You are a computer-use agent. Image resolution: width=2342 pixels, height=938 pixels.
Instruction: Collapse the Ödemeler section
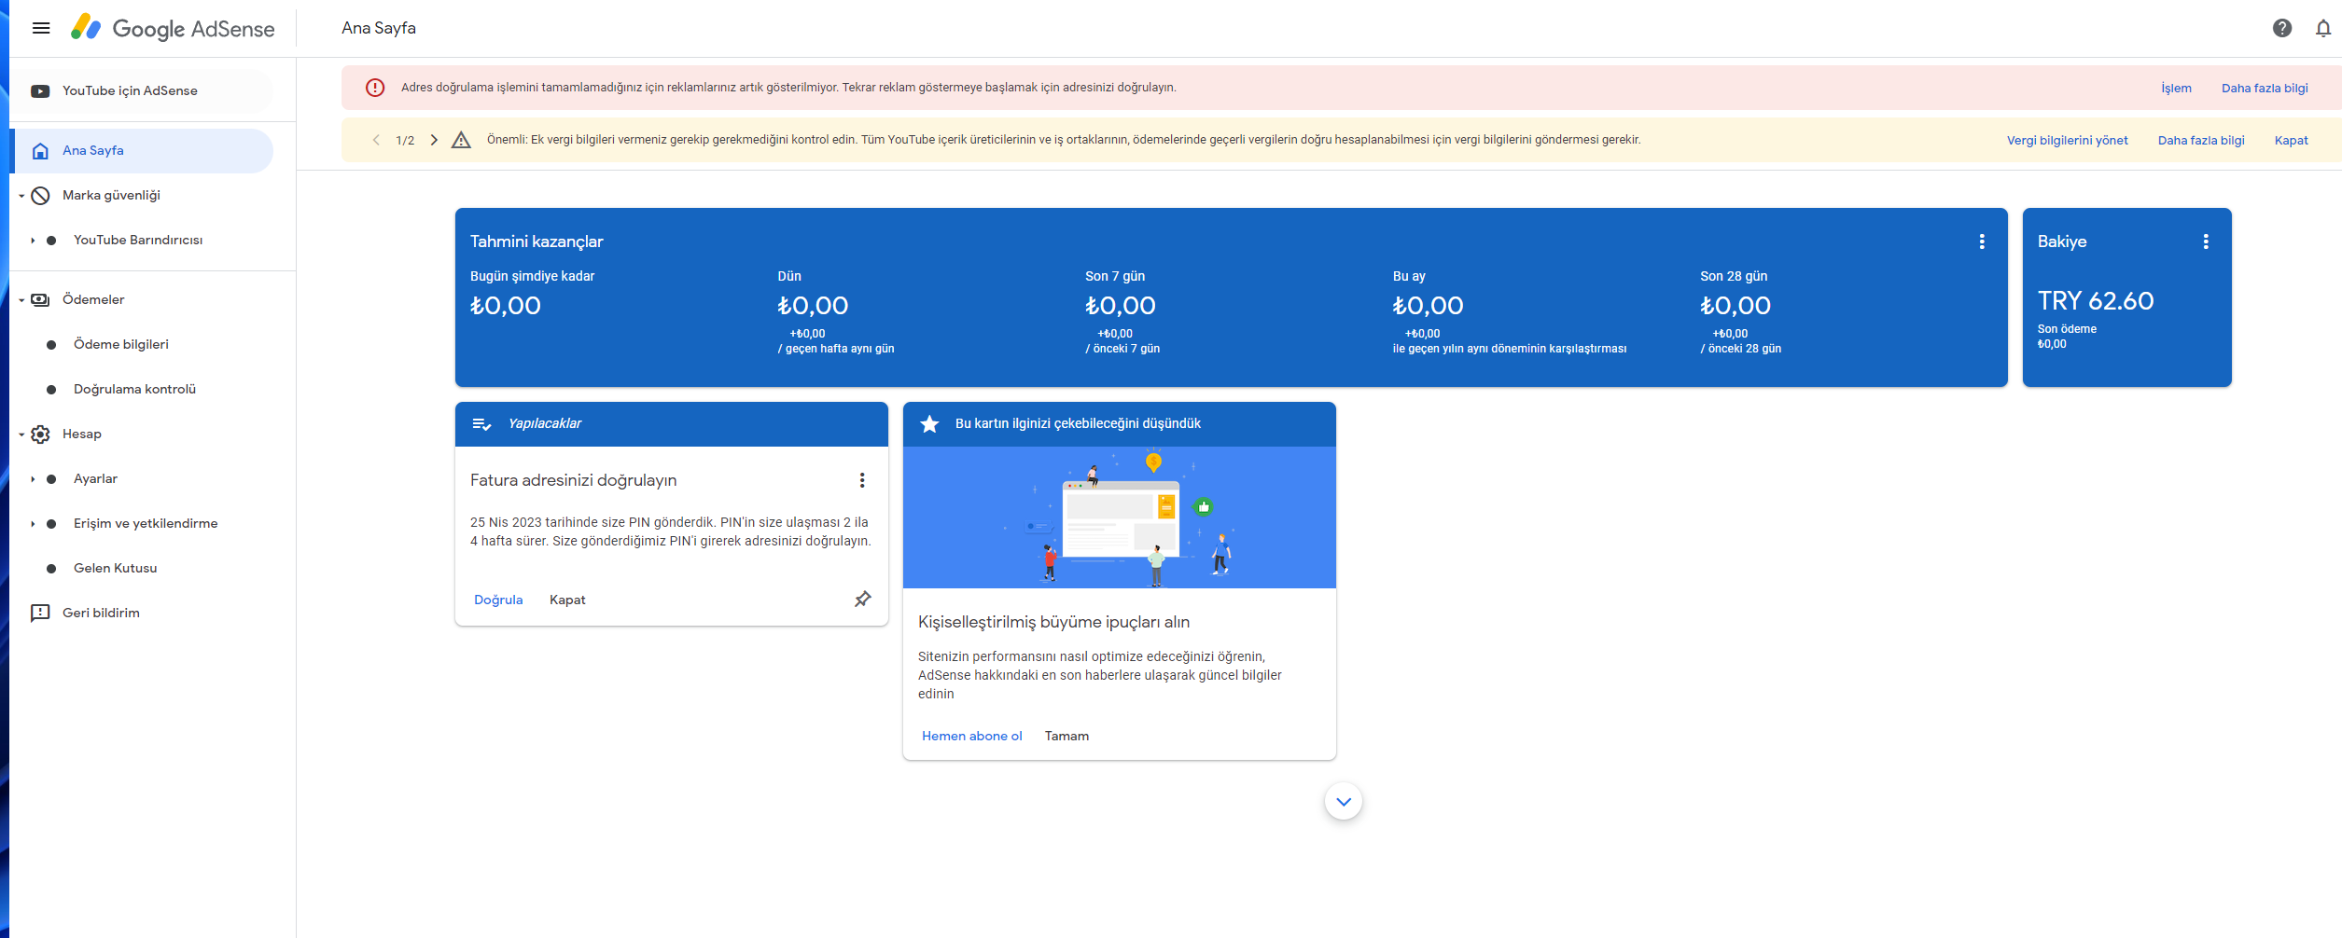coord(21,300)
